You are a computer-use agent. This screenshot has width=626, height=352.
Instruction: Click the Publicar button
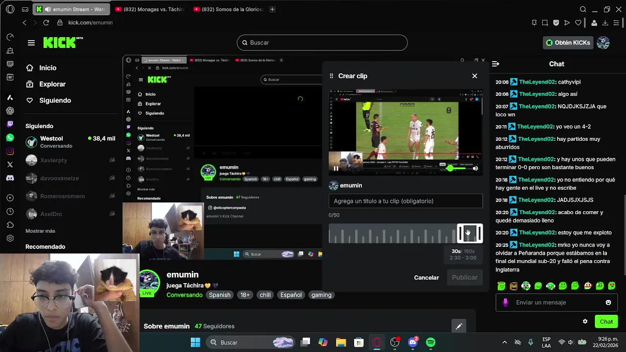point(465,277)
